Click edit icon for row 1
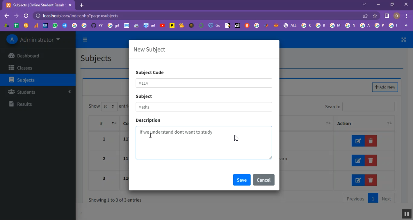 [x=358, y=141]
